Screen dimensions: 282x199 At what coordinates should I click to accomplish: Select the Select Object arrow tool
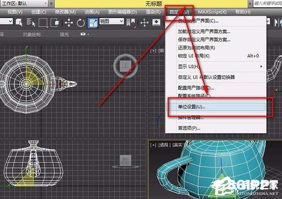click(19, 22)
